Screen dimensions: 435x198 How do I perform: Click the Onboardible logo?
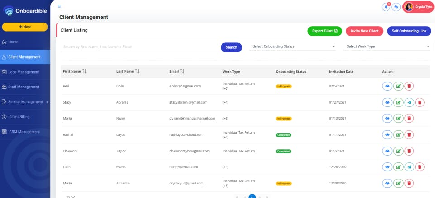coord(25,11)
